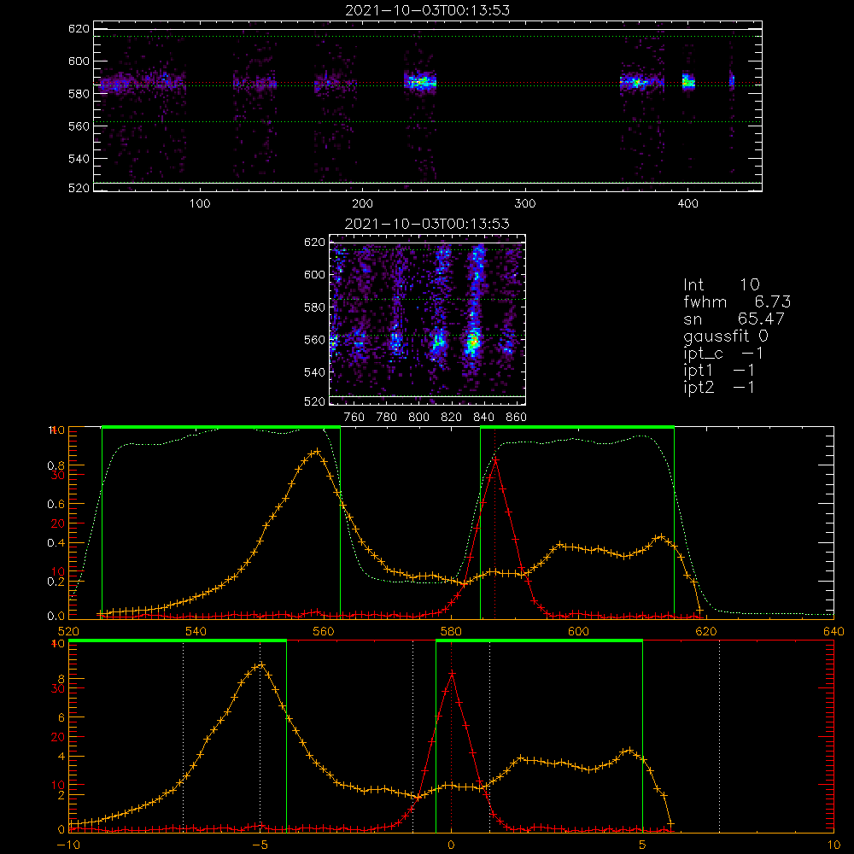
Task: Click the red peak at 0 in lower profile plot
Action: point(452,674)
